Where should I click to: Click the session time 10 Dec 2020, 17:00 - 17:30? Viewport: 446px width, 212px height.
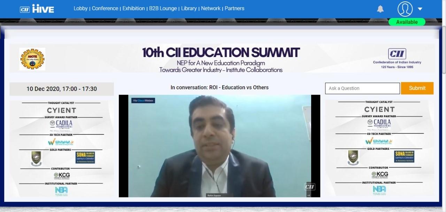coord(62,89)
